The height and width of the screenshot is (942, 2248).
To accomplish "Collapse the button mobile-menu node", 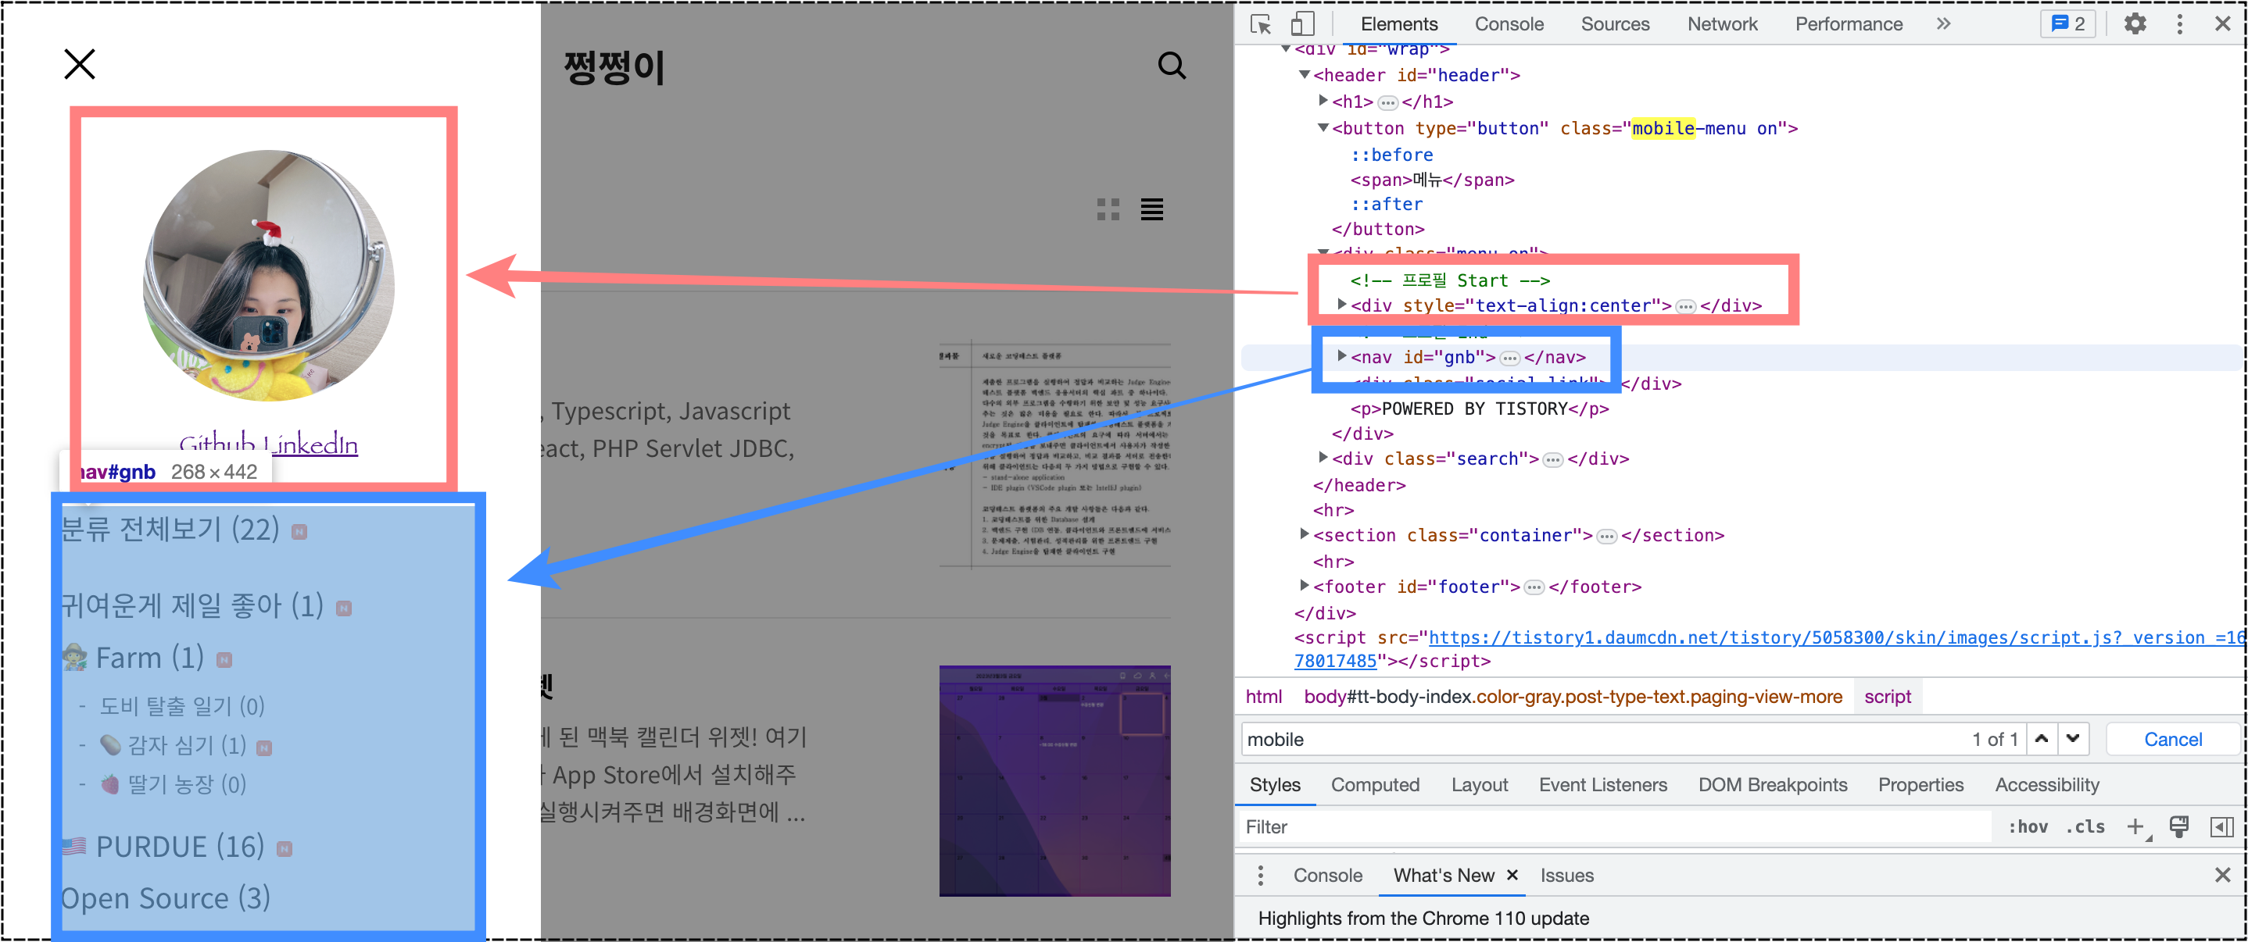I will 1323,128.
